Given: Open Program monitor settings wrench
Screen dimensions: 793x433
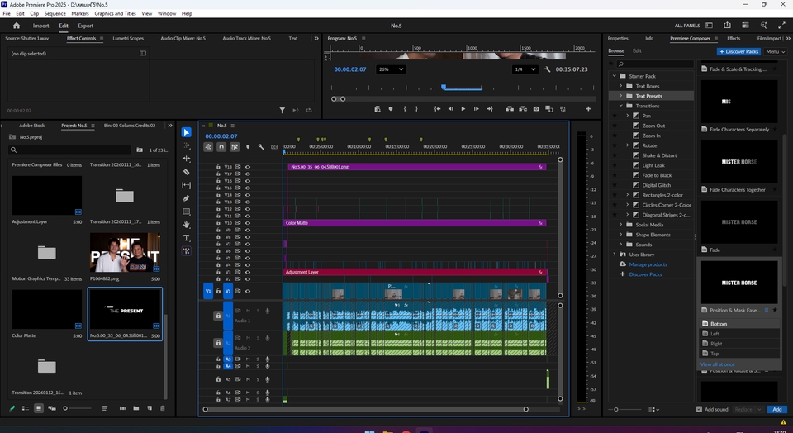Looking at the screenshot, I should point(547,69).
